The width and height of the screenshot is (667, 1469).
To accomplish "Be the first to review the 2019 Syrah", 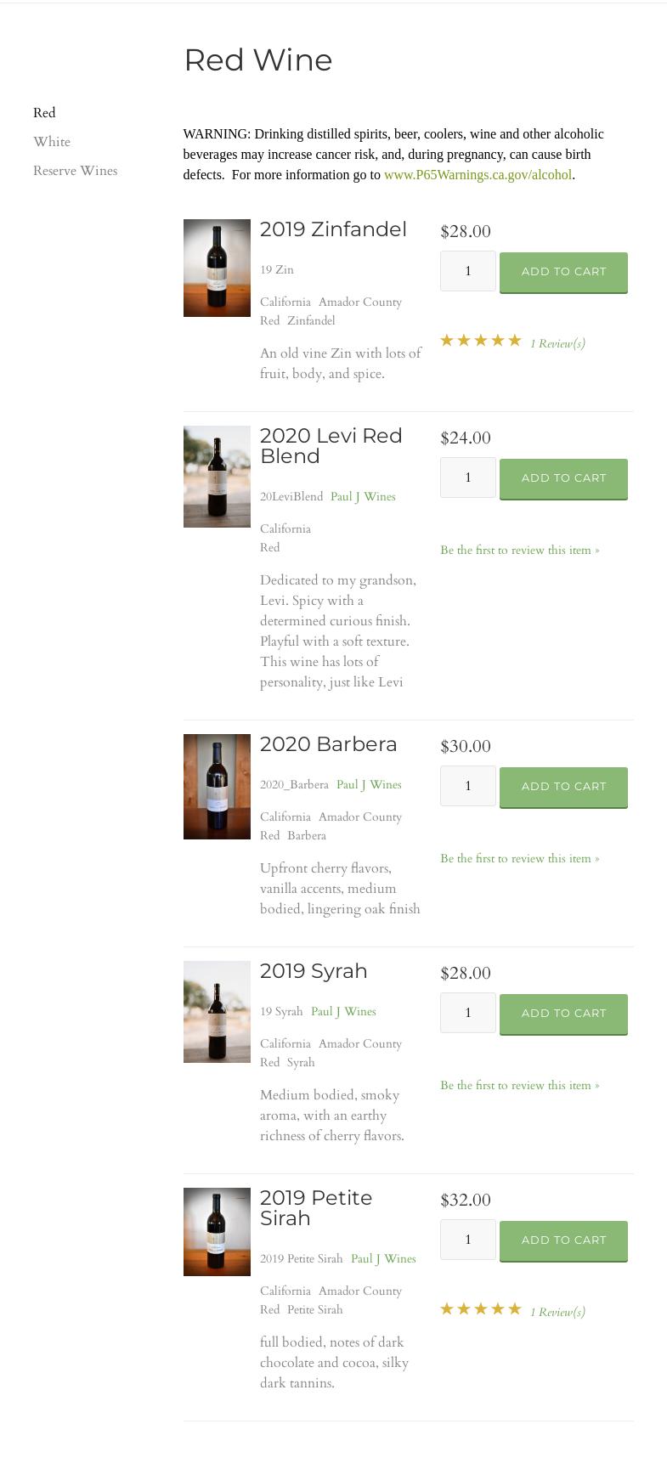I will [x=519, y=1085].
